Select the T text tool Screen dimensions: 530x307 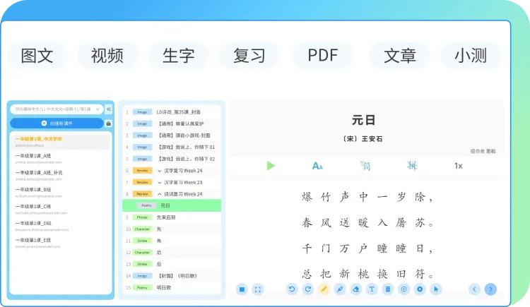[x=372, y=289]
